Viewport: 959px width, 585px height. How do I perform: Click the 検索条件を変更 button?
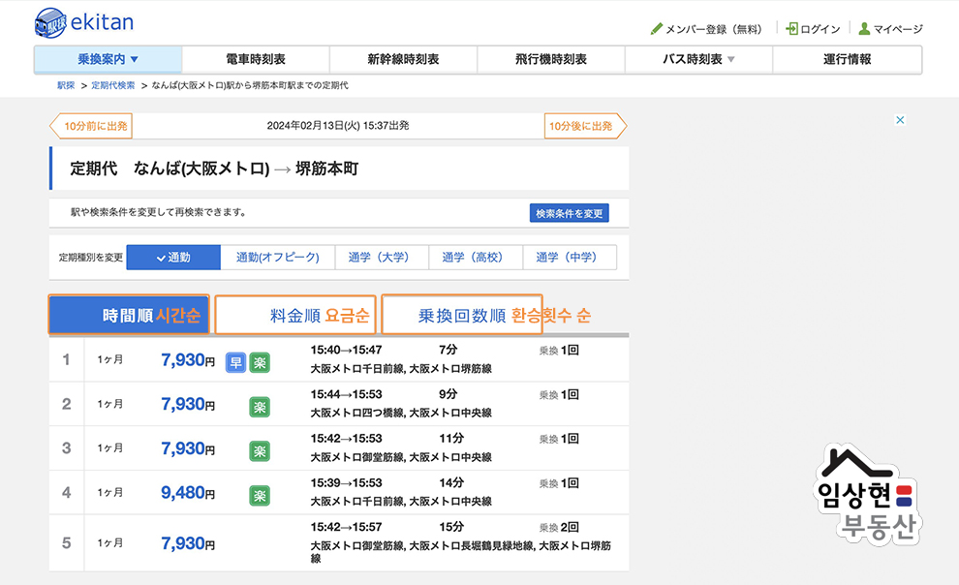[x=570, y=213]
